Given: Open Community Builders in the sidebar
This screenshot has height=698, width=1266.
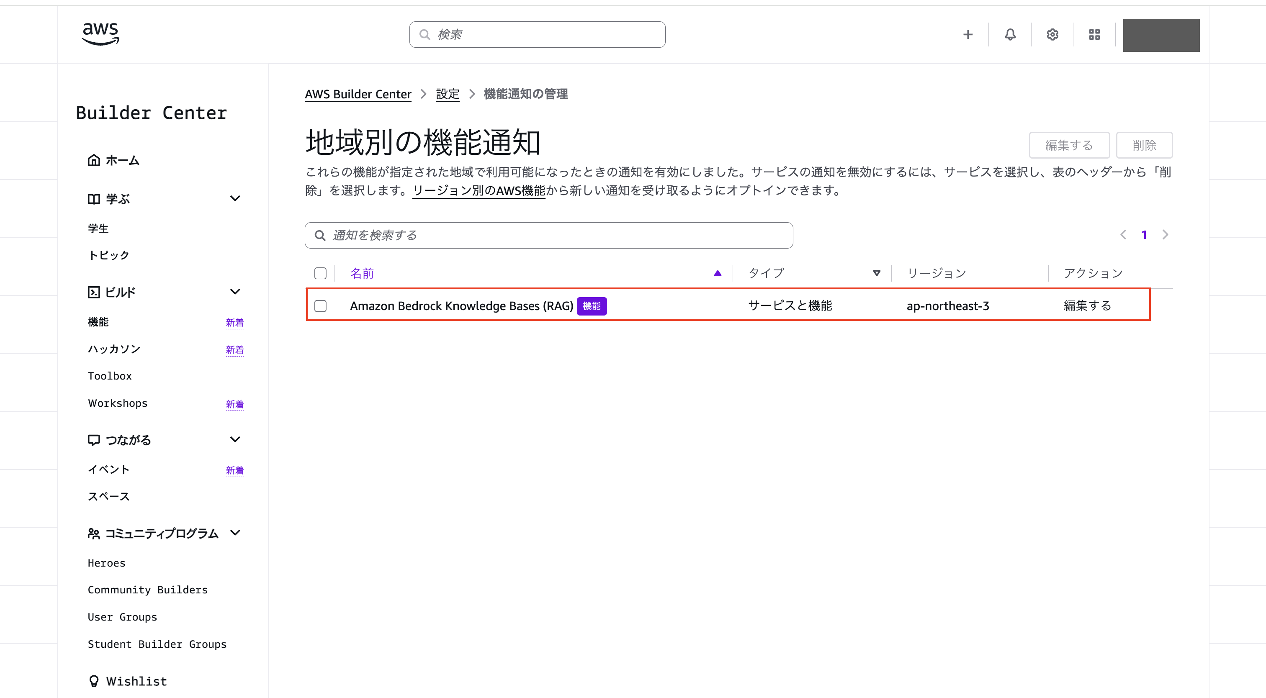Looking at the screenshot, I should pyautogui.click(x=148, y=590).
